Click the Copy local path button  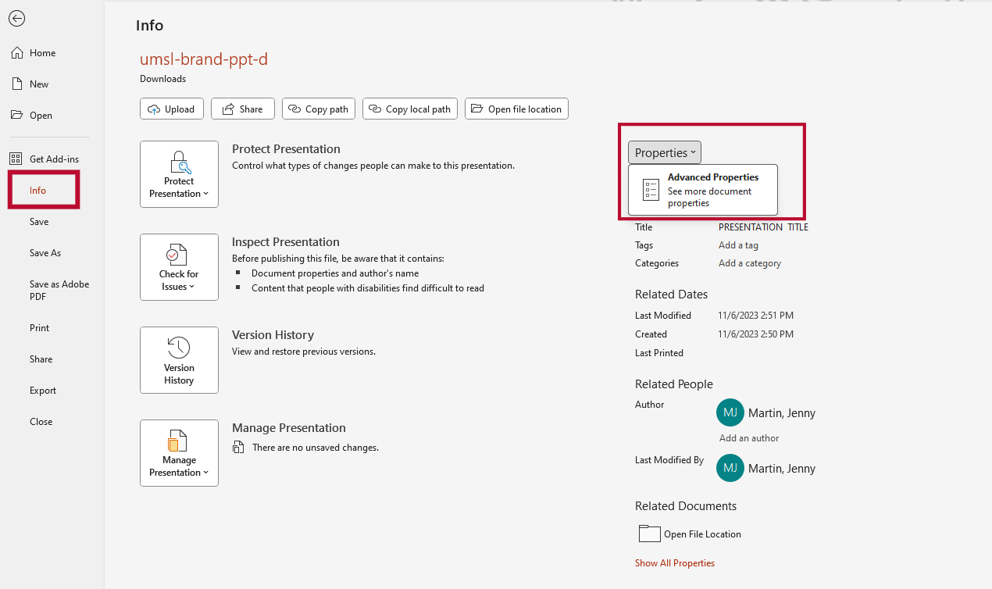pos(410,109)
